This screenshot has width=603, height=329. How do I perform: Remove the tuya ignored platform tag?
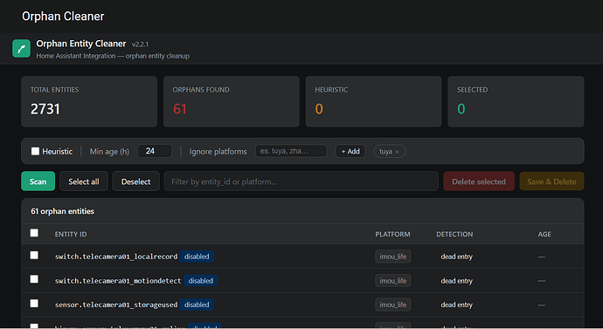click(398, 152)
